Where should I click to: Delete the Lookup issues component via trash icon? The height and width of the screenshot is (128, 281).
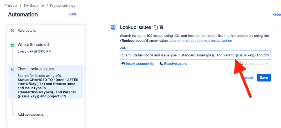point(161,27)
